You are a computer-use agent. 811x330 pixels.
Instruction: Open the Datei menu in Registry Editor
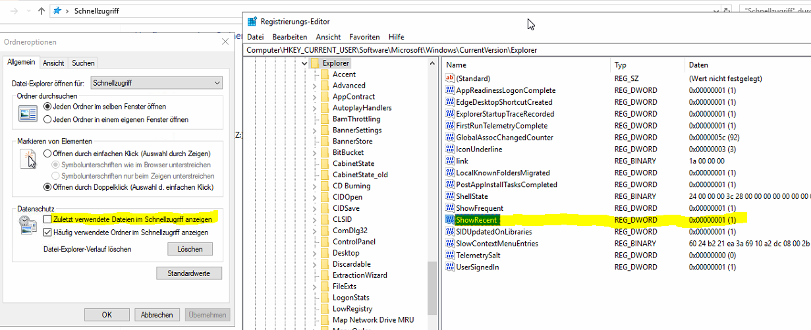click(255, 37)
